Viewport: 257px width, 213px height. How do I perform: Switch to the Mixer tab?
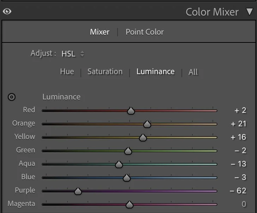click(x=100, y=32)
